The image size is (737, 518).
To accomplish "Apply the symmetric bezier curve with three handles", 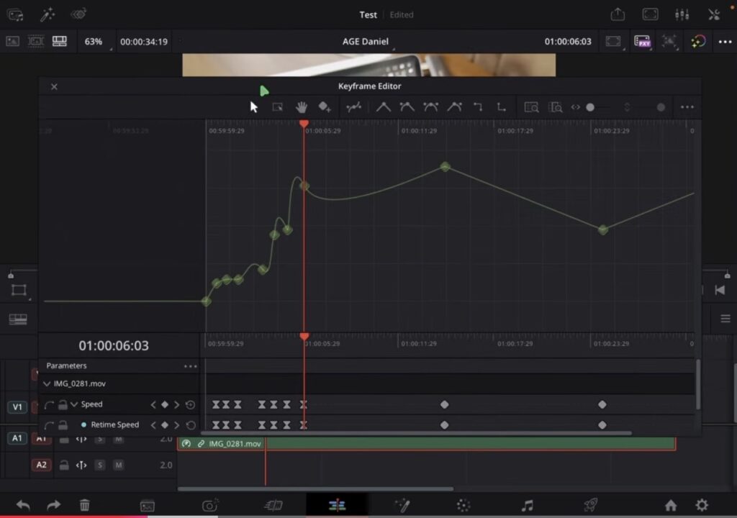I will point(430,107).
